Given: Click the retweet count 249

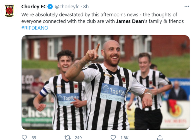Looking at the screenshot, I should click(x=78, y=138).
